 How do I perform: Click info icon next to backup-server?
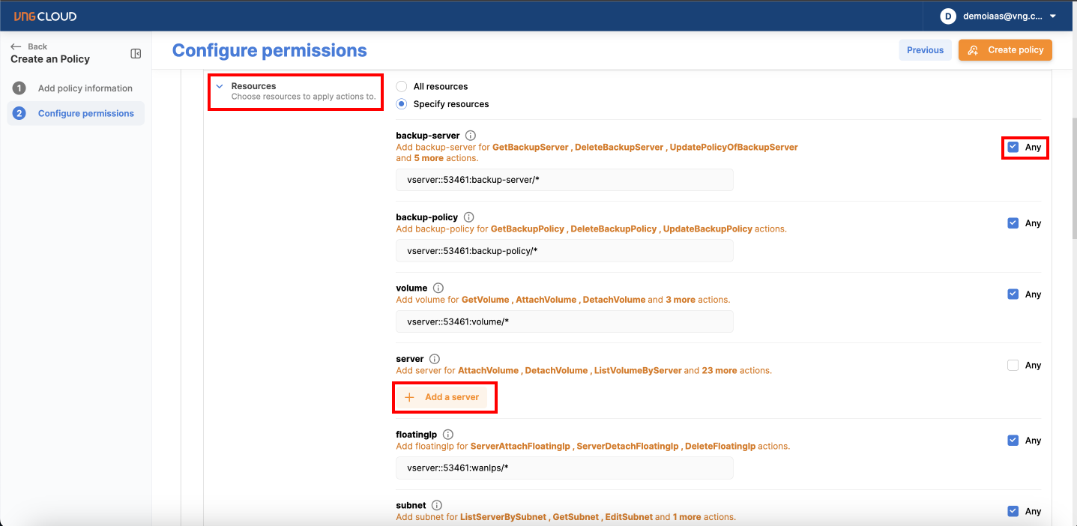[x=471, y=136]
